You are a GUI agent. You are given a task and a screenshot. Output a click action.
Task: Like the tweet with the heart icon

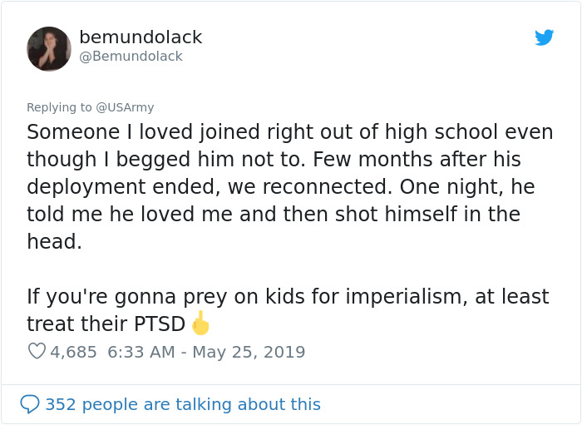click(37, 352)
